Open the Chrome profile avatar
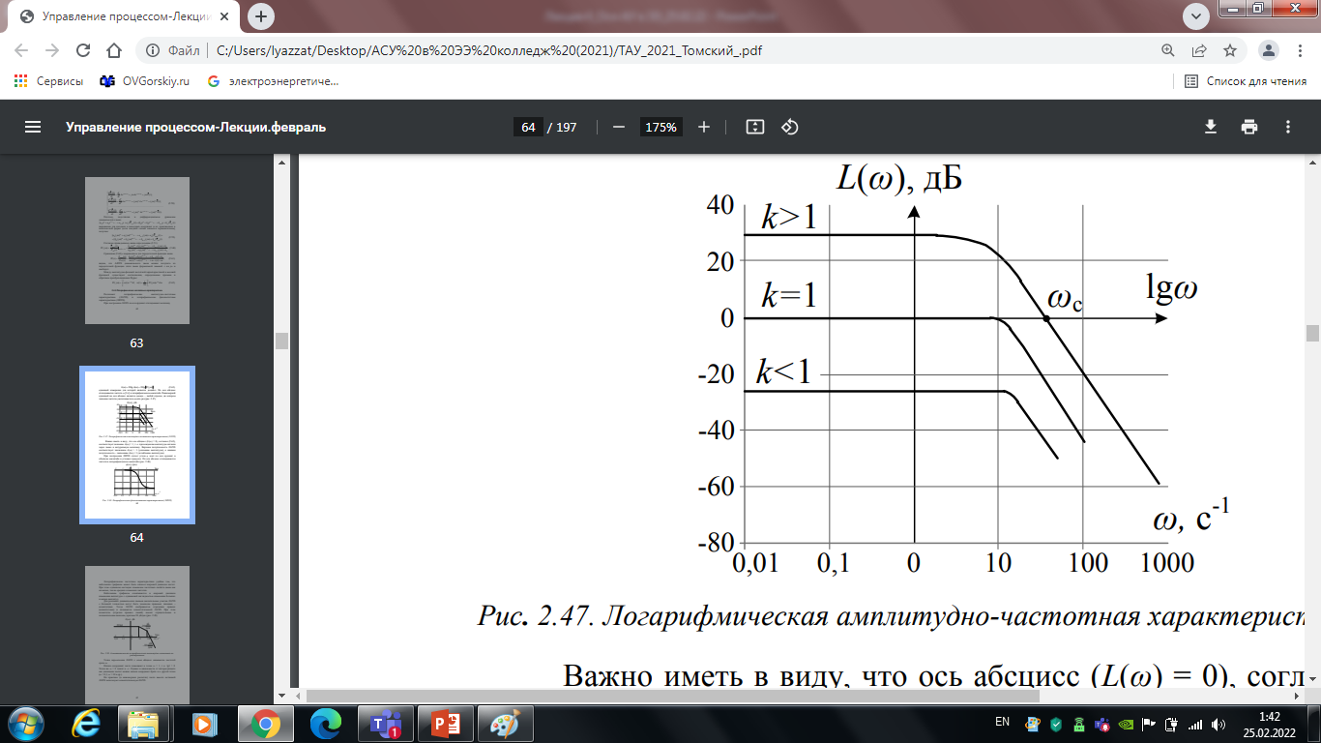This screenshot has height=743, width=1321. point(1270,50)
